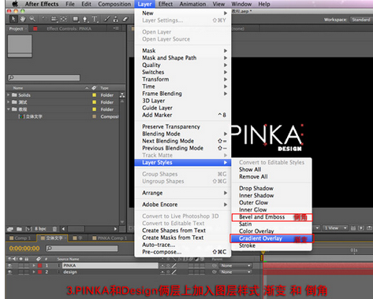
Task: Open parent dropdown for design layer
Action: click(236, 272)
